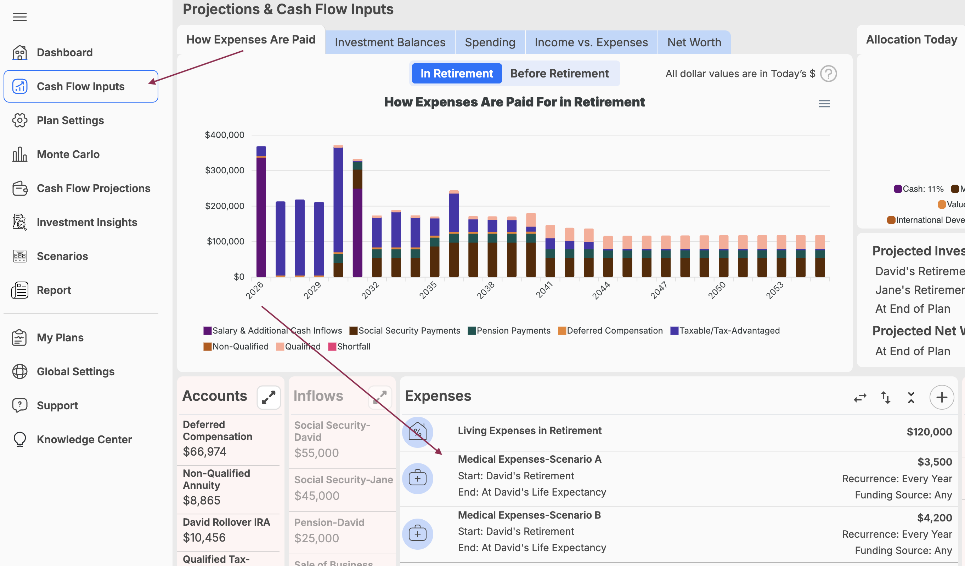This screenshot has width=965, height=566.
Task: Hide the Shortfall series in the chart legend
Action: pyautogui.click(x=349, y=346)
